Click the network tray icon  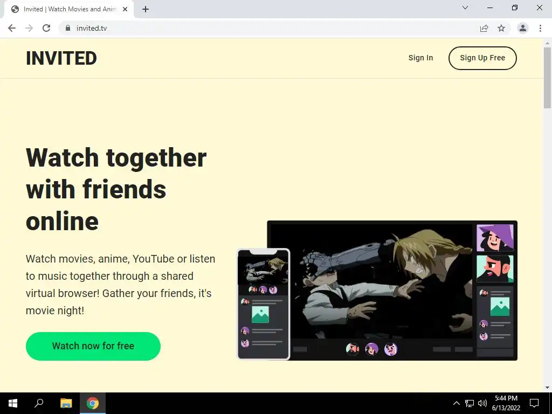tap(470, 403)
